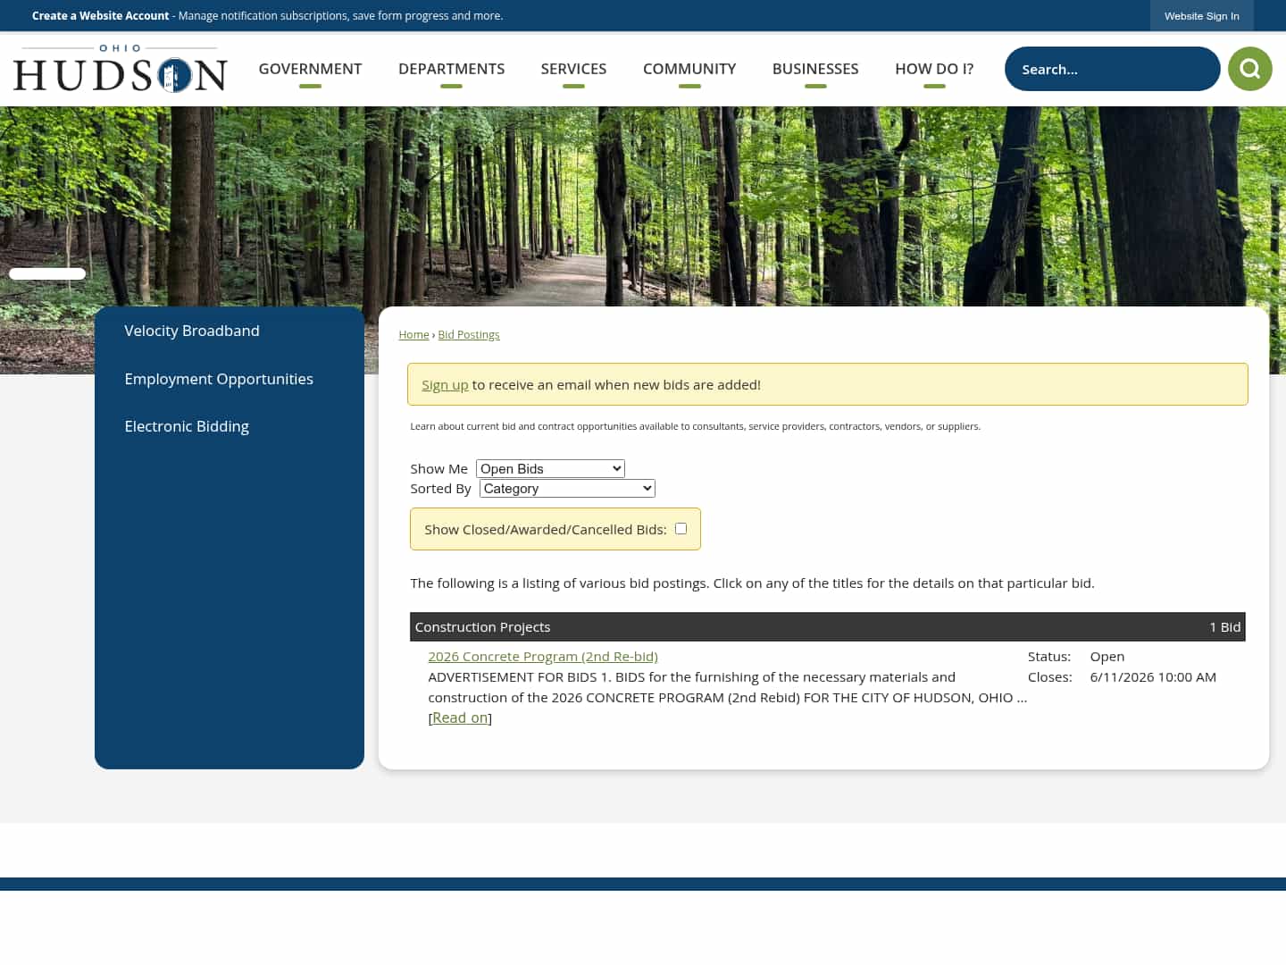Go to Employment Opportunities page
The height and width of the screenshot is (965, 1286).
(219, 379)
